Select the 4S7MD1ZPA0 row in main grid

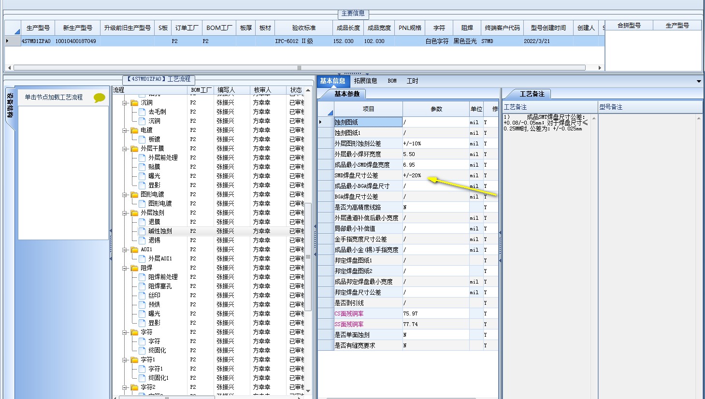(304, 41)
